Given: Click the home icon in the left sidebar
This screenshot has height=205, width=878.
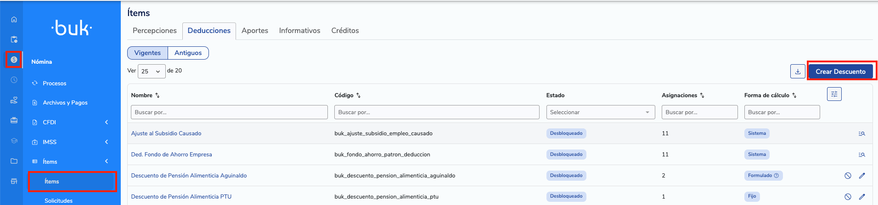Looking at the screenshot, I should coord(14,19).
